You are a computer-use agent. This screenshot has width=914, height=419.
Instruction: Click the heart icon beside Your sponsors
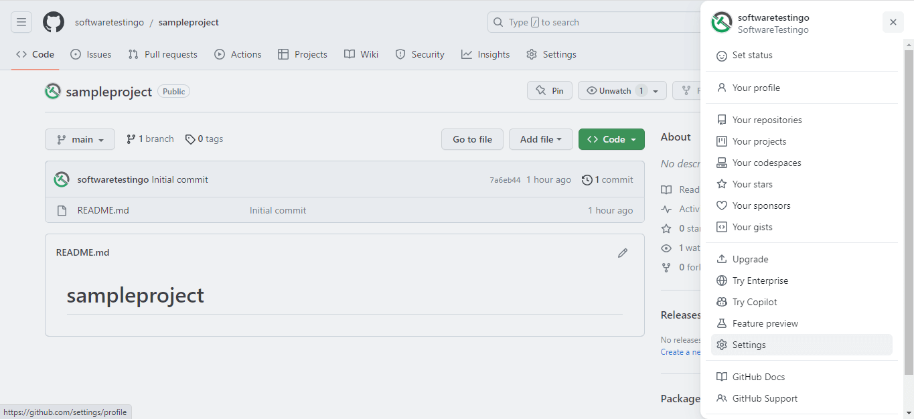(722, 205)
